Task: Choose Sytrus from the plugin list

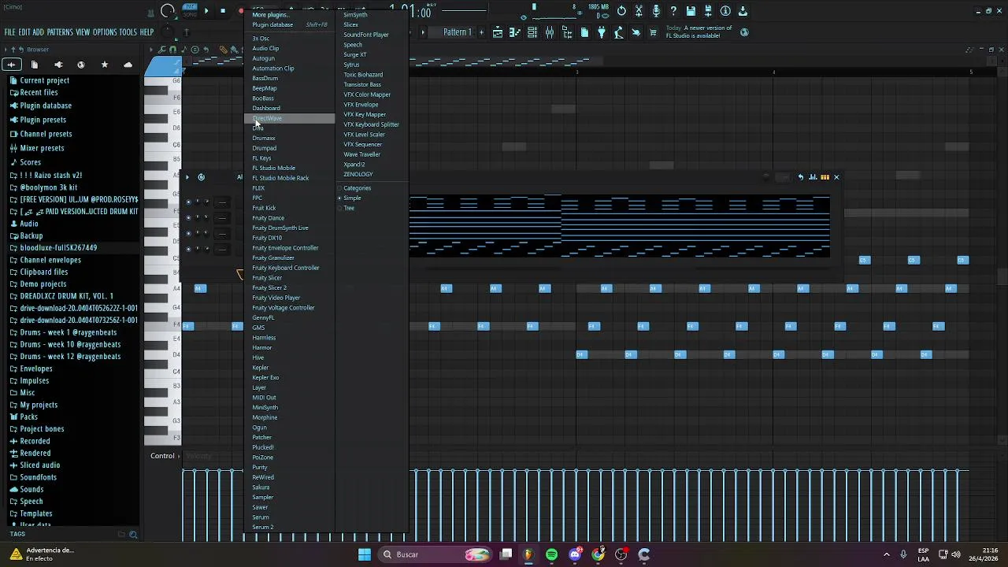Action: [x=351, y=65]
